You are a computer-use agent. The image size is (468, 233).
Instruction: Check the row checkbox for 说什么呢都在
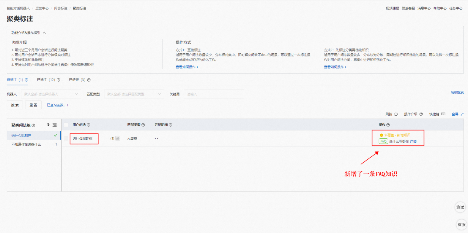click(x=66, y=138)
